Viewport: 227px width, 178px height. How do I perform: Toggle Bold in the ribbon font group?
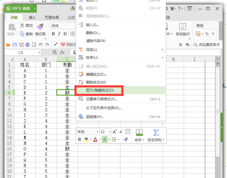point(53,34)
